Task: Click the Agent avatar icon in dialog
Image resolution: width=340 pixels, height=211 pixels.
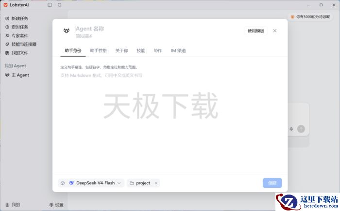Action: tap(67, 30)
